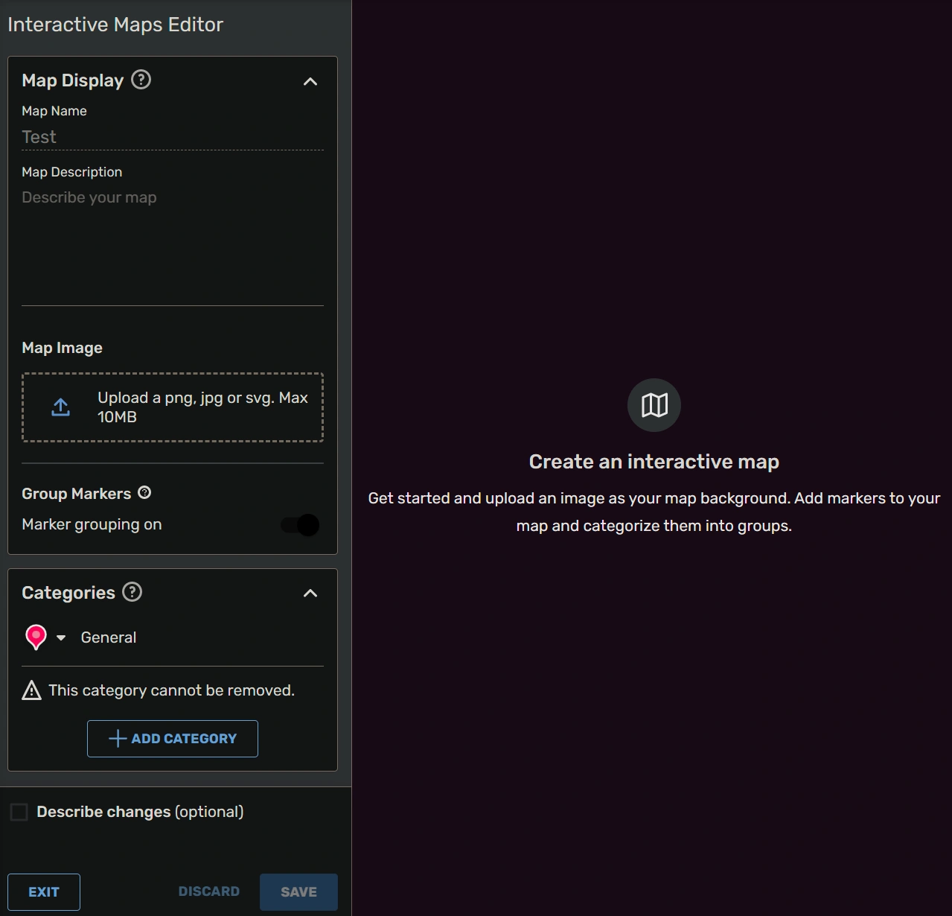Click the Map Name input field

tap(173, 137)
